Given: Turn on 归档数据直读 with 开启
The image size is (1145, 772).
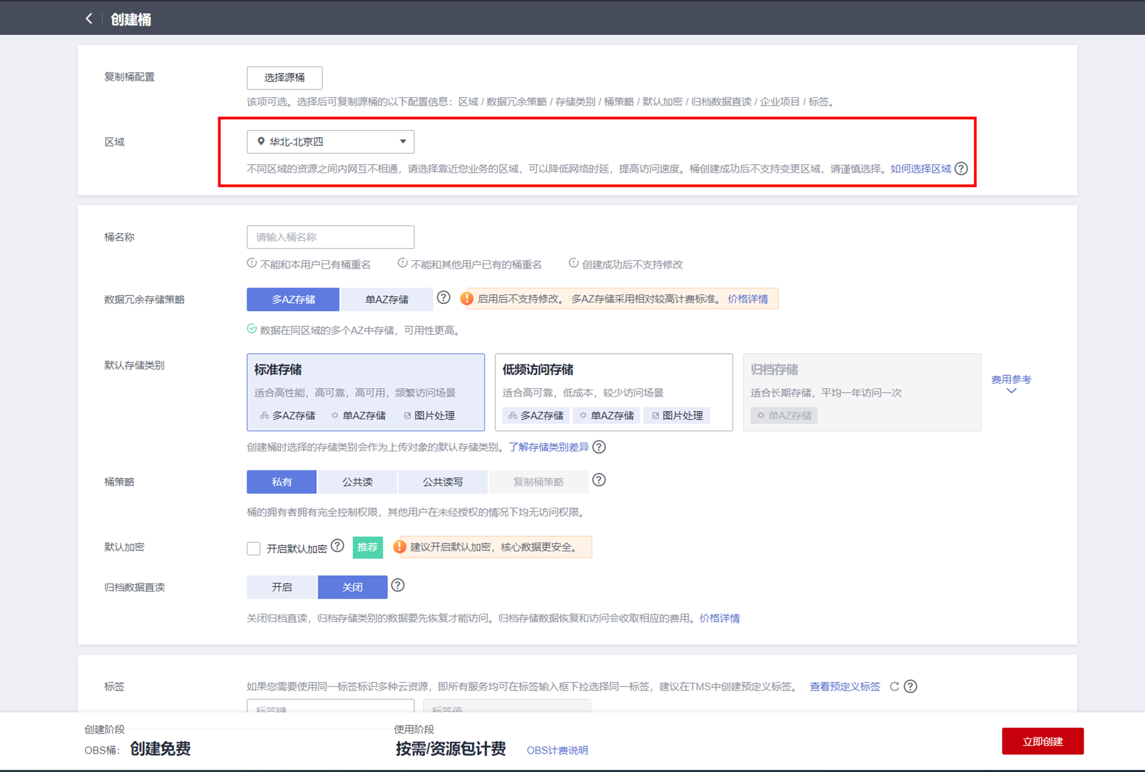Looking at the screenshot, I should click(x=282, y=587).
